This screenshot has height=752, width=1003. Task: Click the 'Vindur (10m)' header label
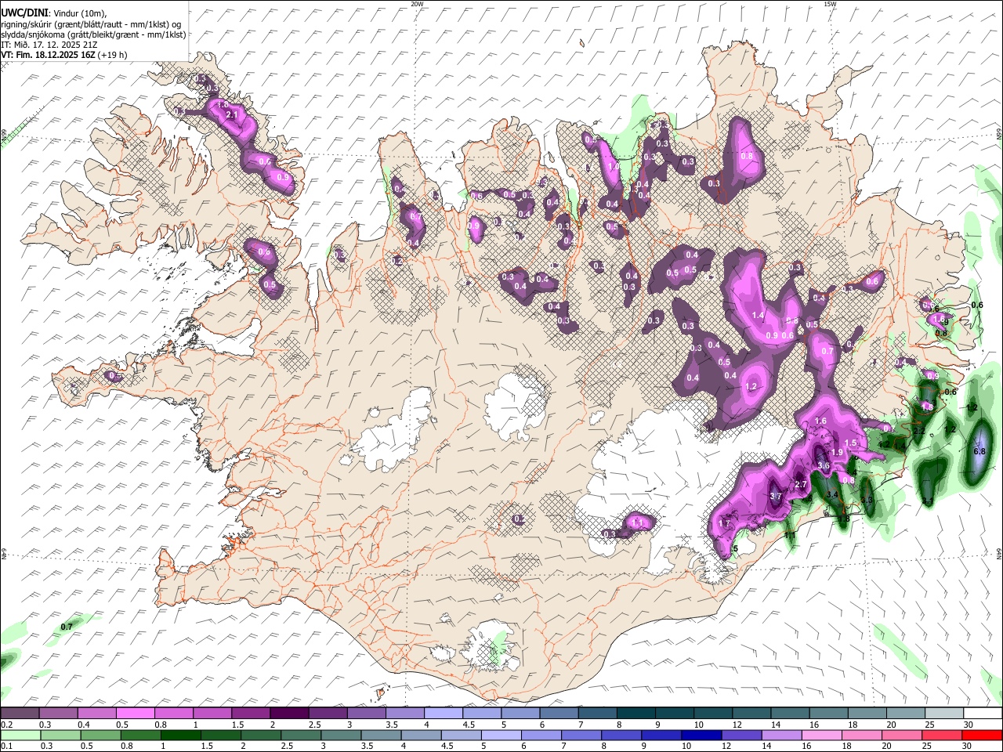click(x=78, y=13)
